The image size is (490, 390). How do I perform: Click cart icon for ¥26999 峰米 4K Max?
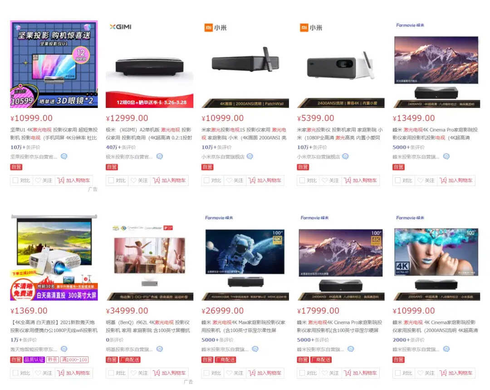pyautogui.click(x=251, y=373)
